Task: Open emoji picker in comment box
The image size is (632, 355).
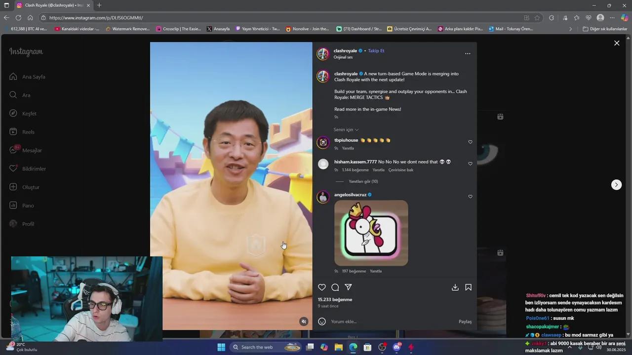Action: (x=322, y=321)
